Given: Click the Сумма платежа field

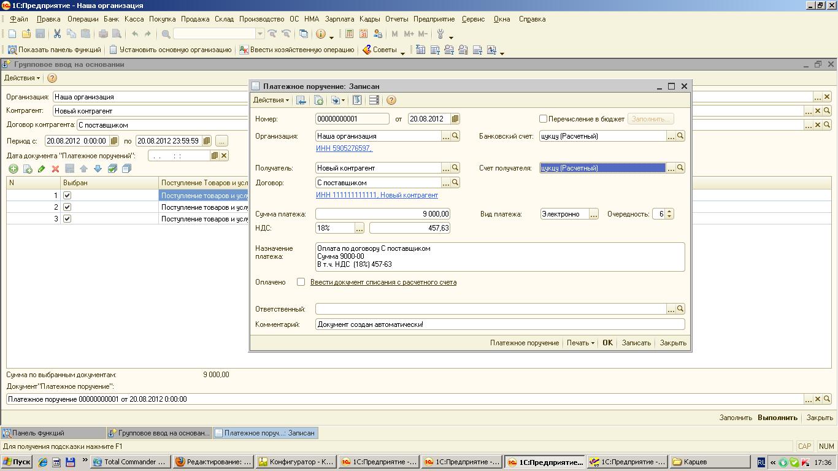Looking at the screenshot, I should (383, 214).
